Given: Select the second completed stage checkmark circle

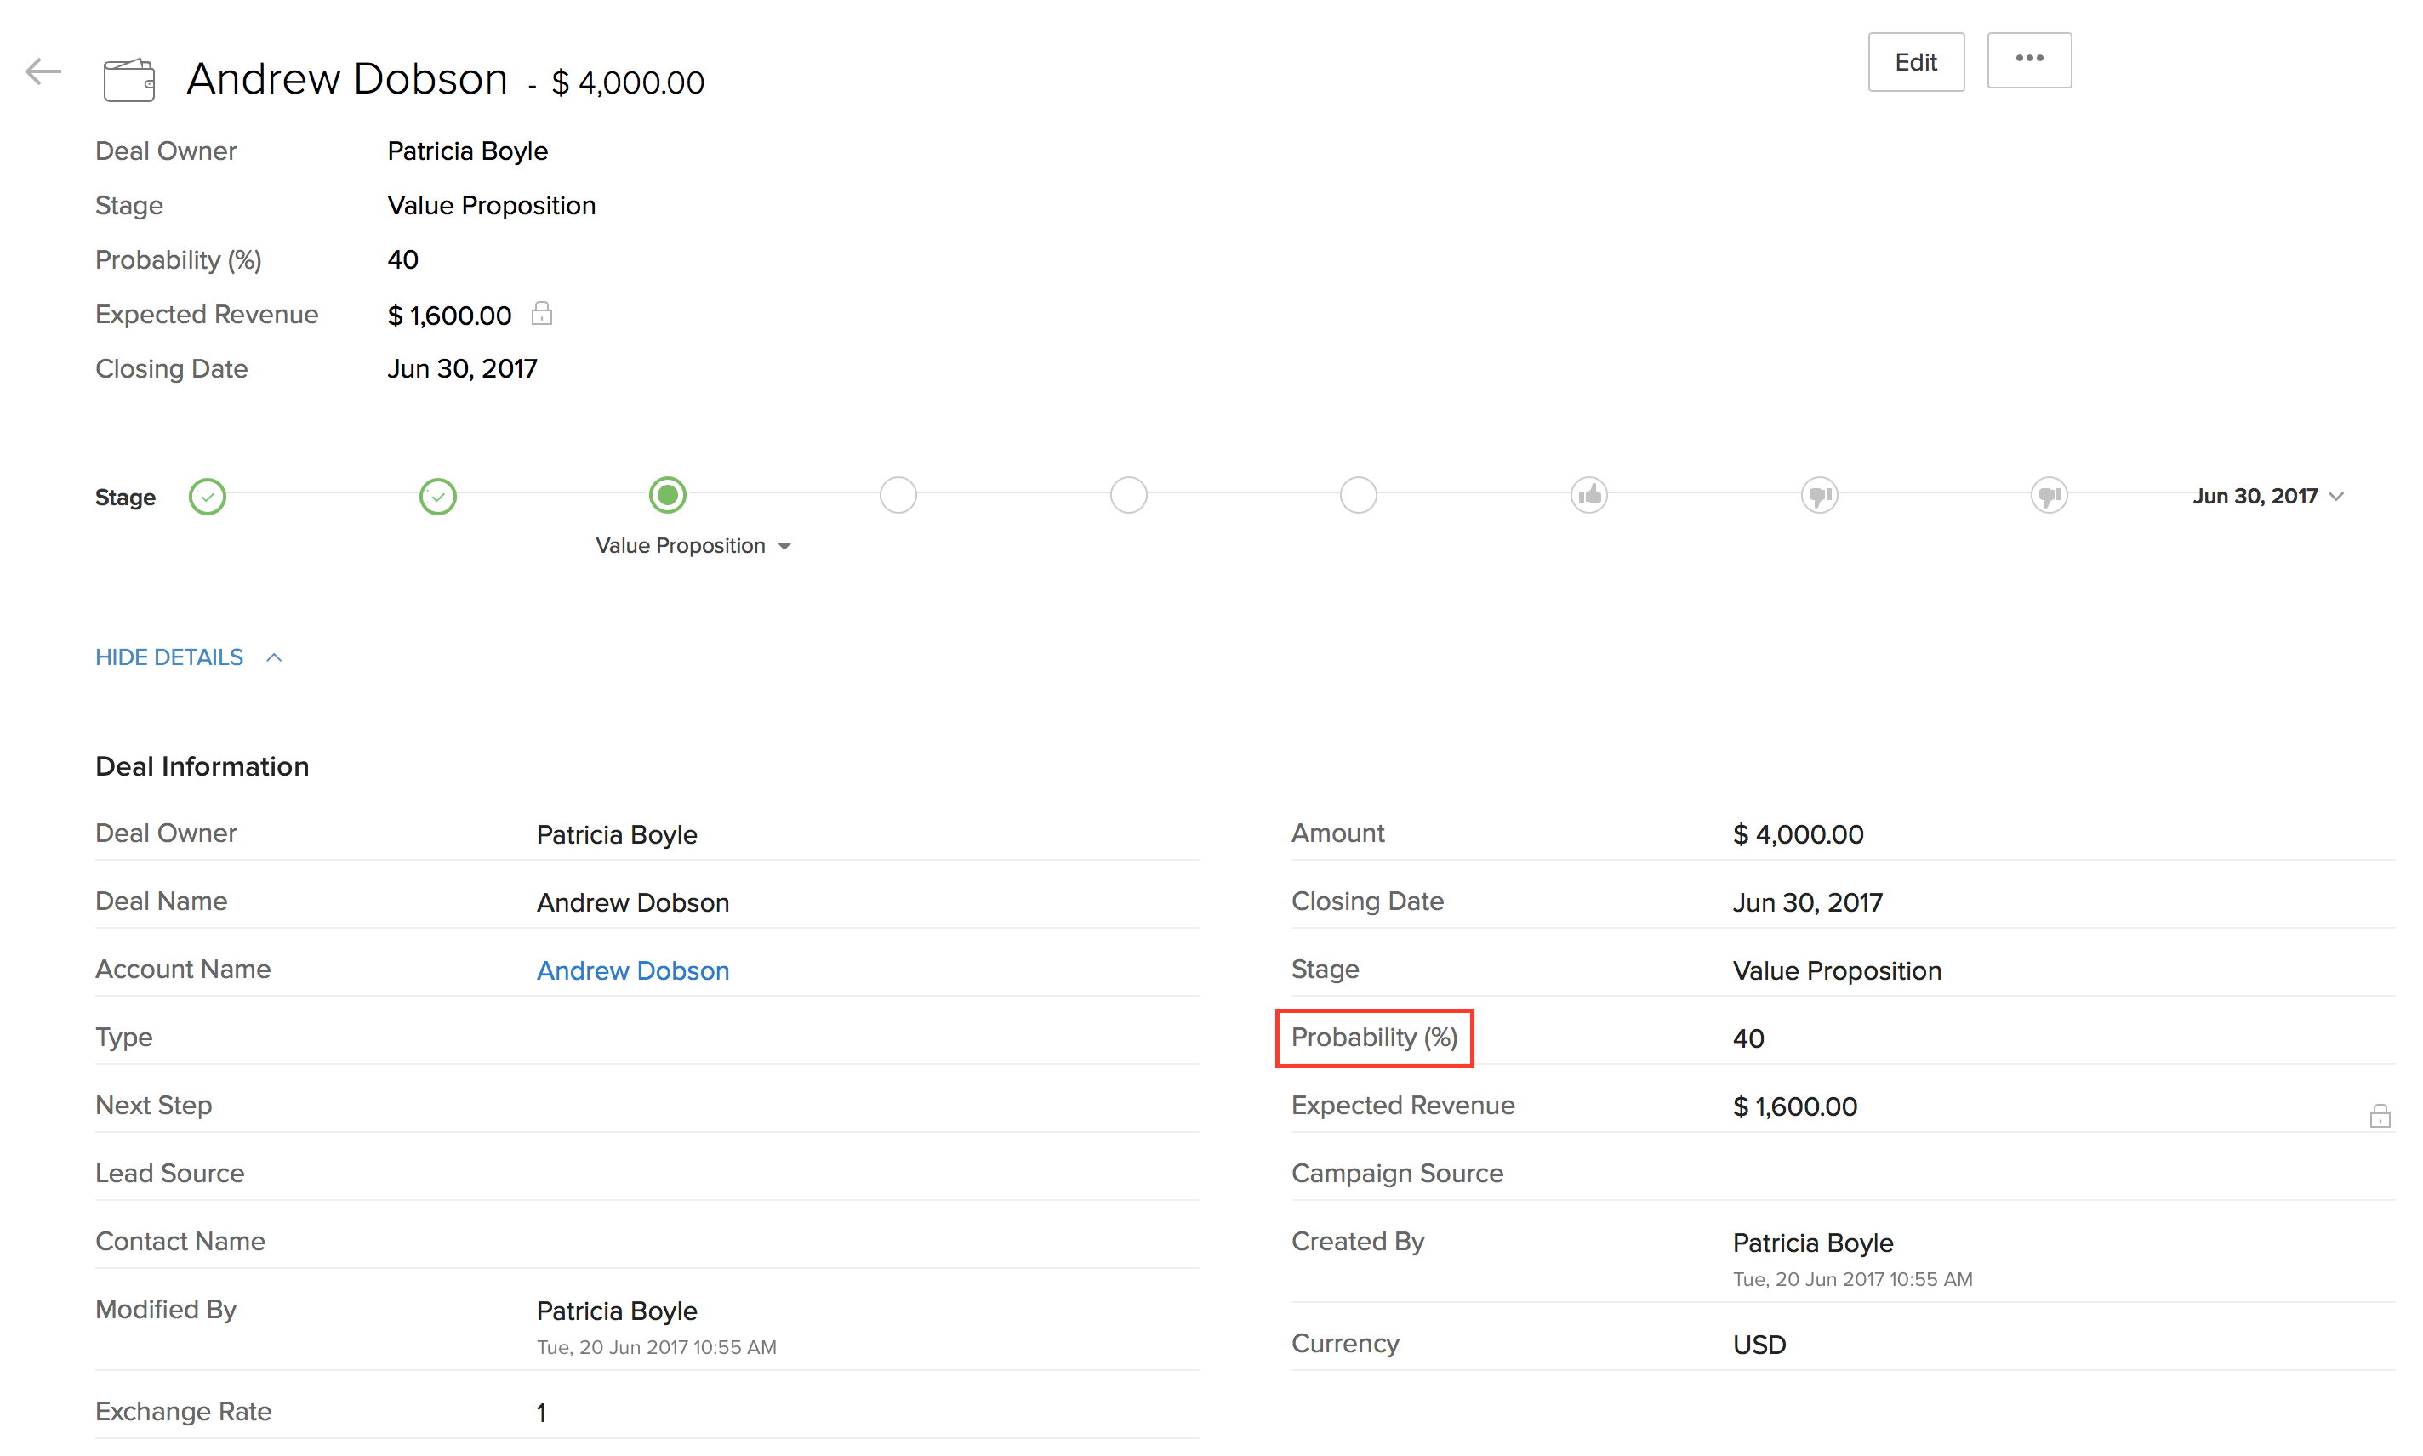Looking at the screenshot, I should (437, 497).
